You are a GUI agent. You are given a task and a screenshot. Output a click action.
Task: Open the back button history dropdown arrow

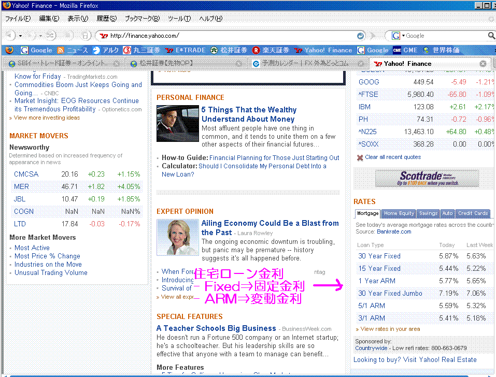tap(20, 36)
